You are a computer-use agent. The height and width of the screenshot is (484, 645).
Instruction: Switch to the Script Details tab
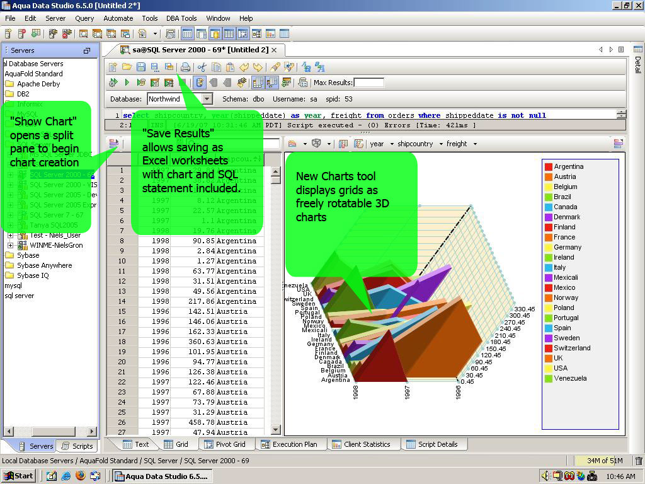pyautogui.click(x=432, y=444)
